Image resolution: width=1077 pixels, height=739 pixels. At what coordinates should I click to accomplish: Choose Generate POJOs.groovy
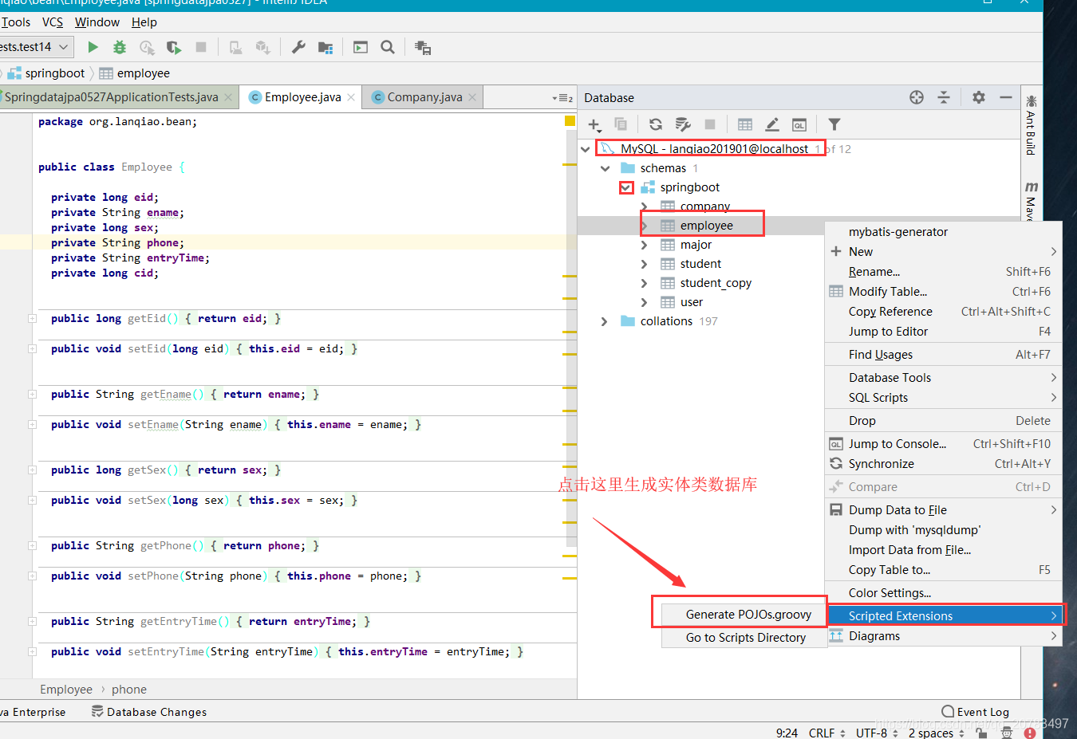coord(744,615)
